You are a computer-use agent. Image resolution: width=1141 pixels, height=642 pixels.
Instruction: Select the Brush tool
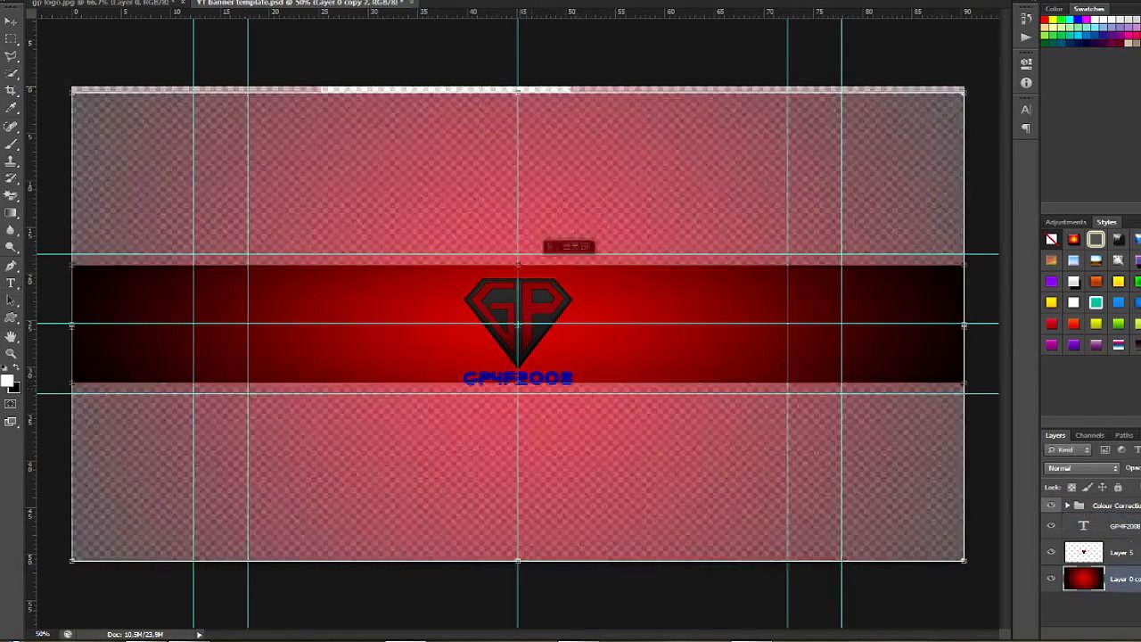11,144
